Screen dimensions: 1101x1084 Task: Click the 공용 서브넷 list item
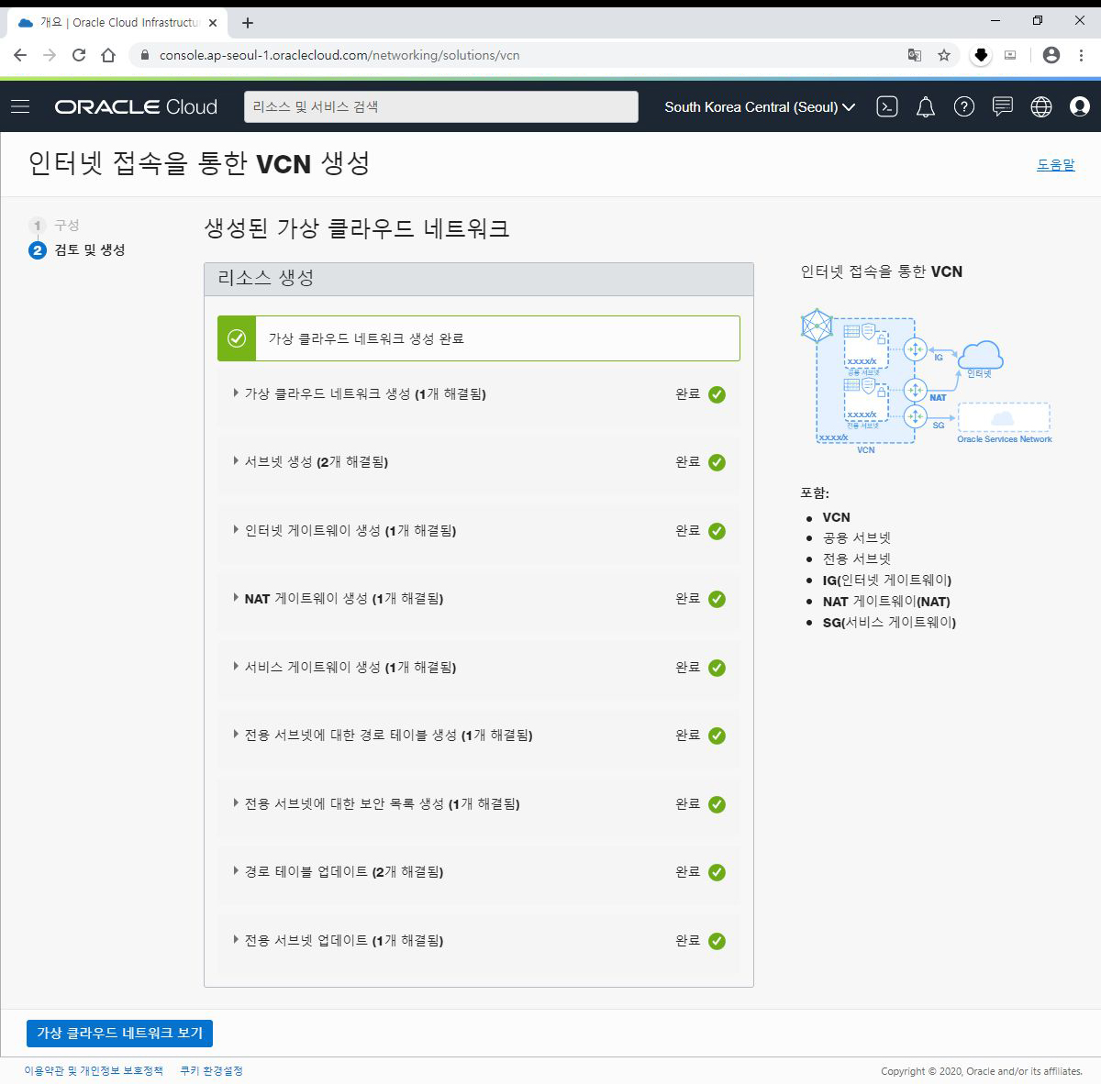tap(857, 537)
